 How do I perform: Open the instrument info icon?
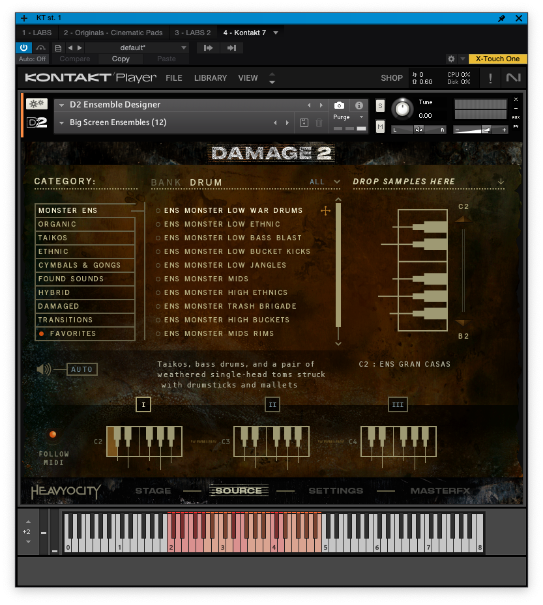[359, 105]
